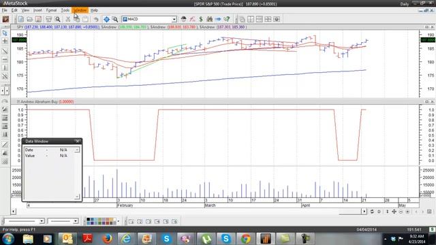436x245 pixels.
Task: Click the New document toolbar icon
Action: (21, 19)
